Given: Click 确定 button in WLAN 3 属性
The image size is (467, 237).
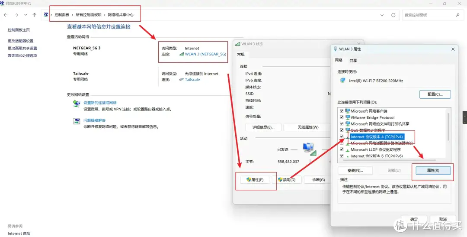Looking at the screenshot, I should pos(414,219).
